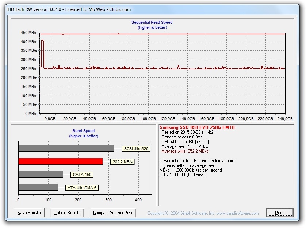Click the Burst Speed chart heading
Viewport: 306px width, 229px height.
coord(84,131)
